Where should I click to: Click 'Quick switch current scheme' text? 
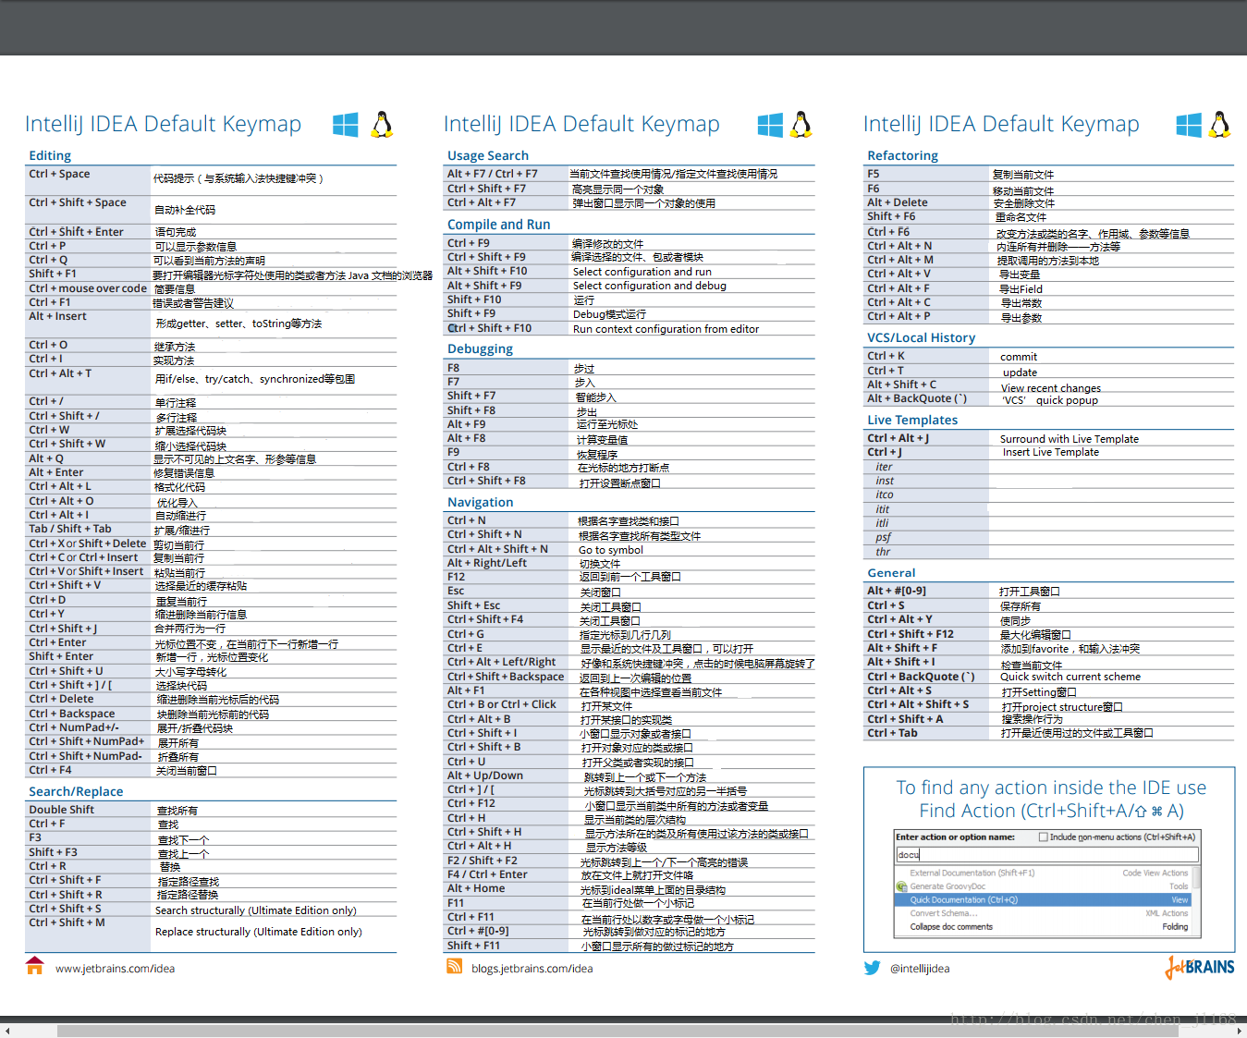click(x=1070, y=677)
